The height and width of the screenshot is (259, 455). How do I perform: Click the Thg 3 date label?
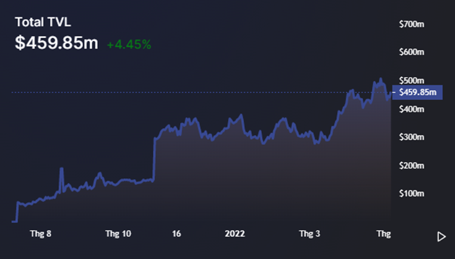310,234
